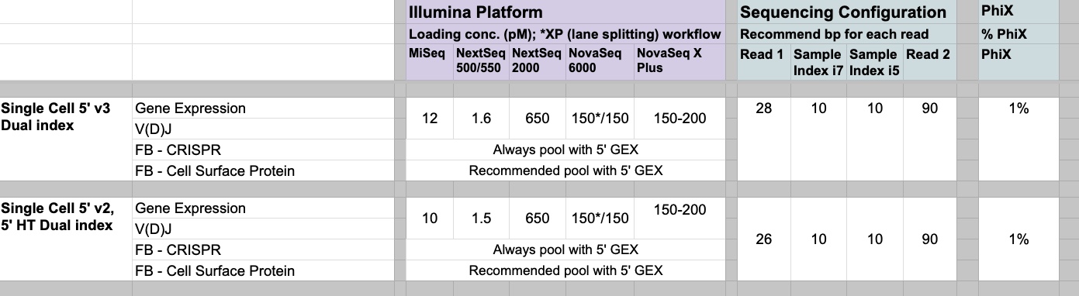The image size is (1079, 296).
Task: Select the Read 1 value 28 cell
Action: (x=764, y=108)
